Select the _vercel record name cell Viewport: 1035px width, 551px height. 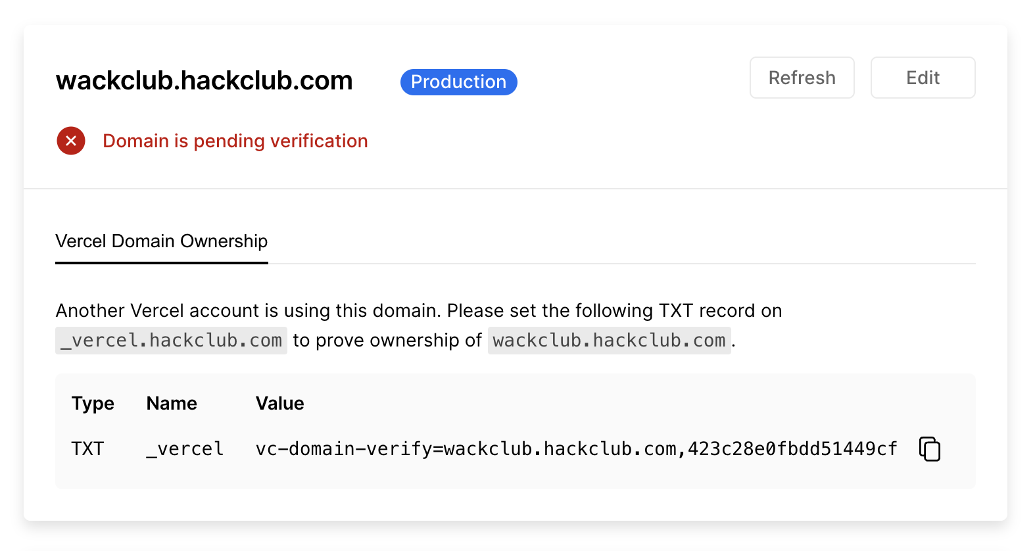[x=185, y=448]
